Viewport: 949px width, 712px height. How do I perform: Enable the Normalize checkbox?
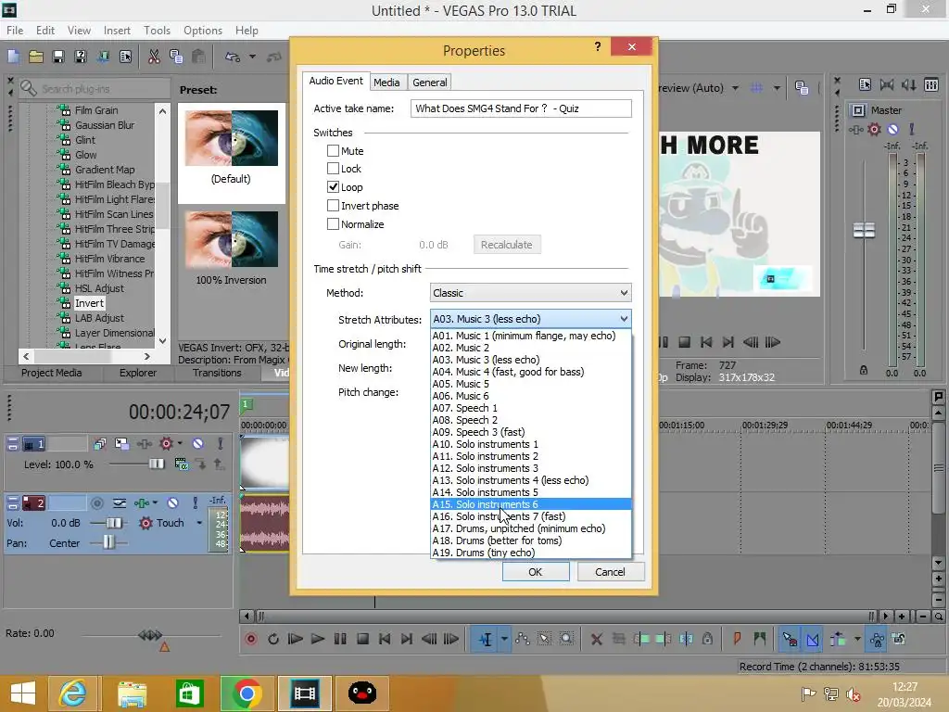333,224
